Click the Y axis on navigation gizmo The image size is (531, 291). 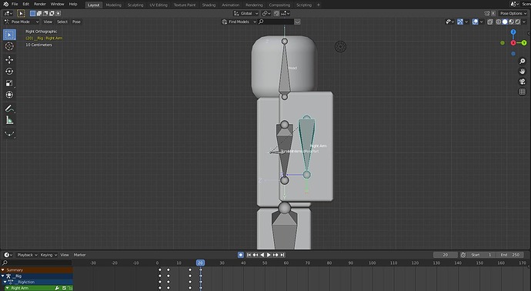(524, 42)
